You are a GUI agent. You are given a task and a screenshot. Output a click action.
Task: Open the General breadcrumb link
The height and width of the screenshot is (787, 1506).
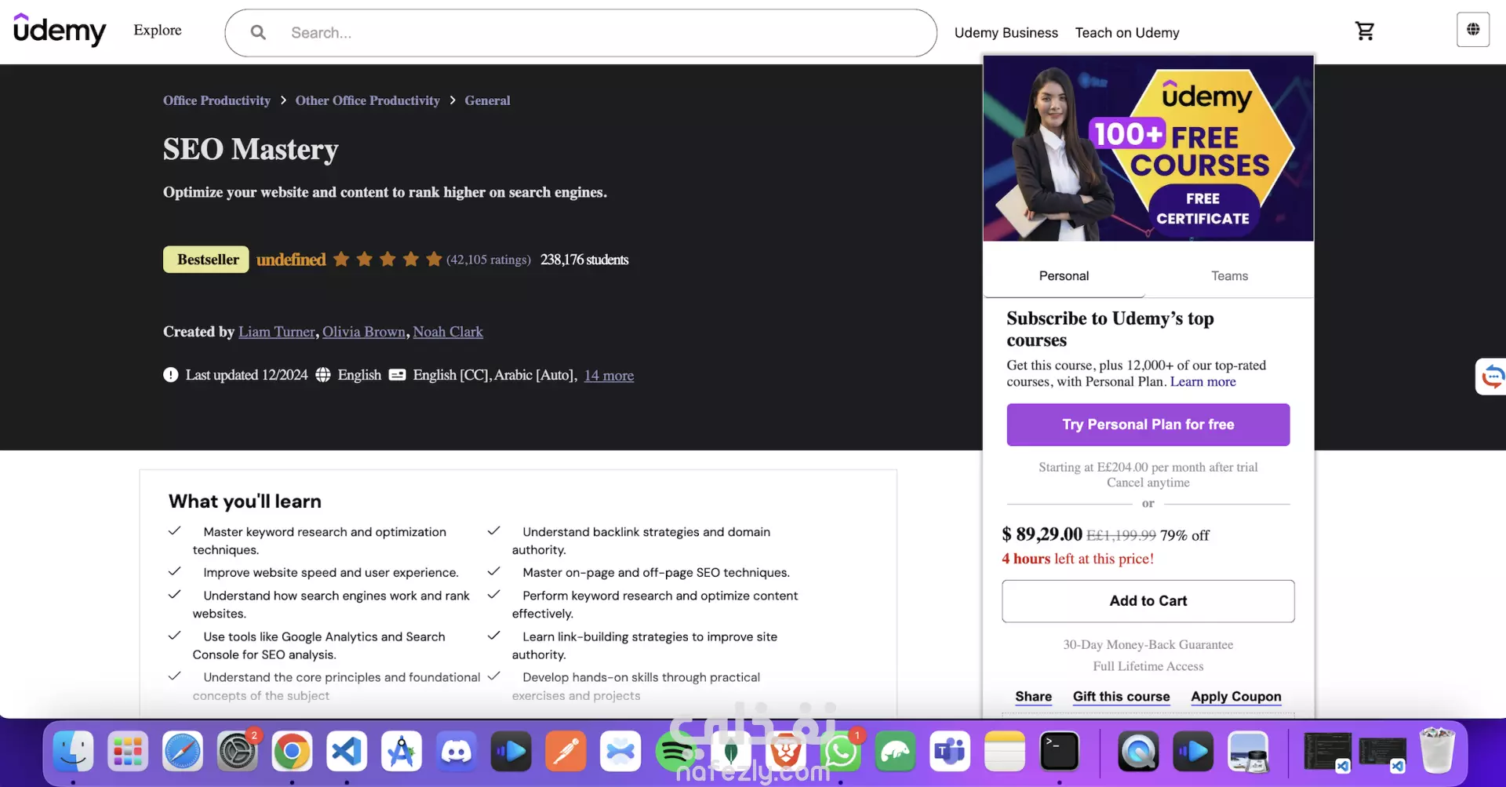click(487, 100)
